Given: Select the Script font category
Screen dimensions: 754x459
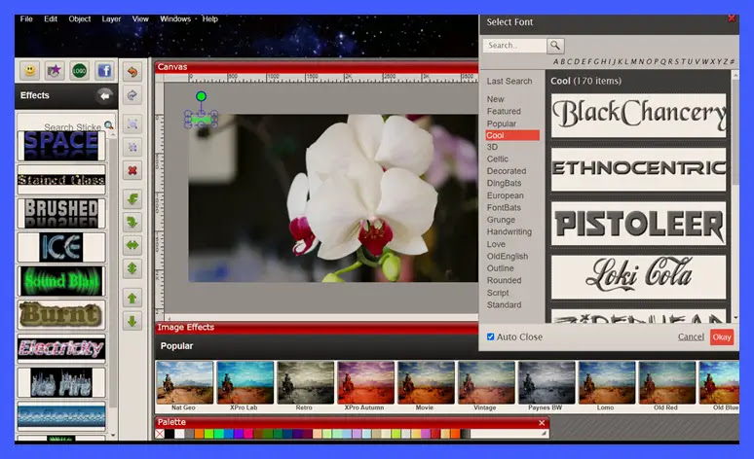Looking at the screenshot, I should (x=497, y=293).
